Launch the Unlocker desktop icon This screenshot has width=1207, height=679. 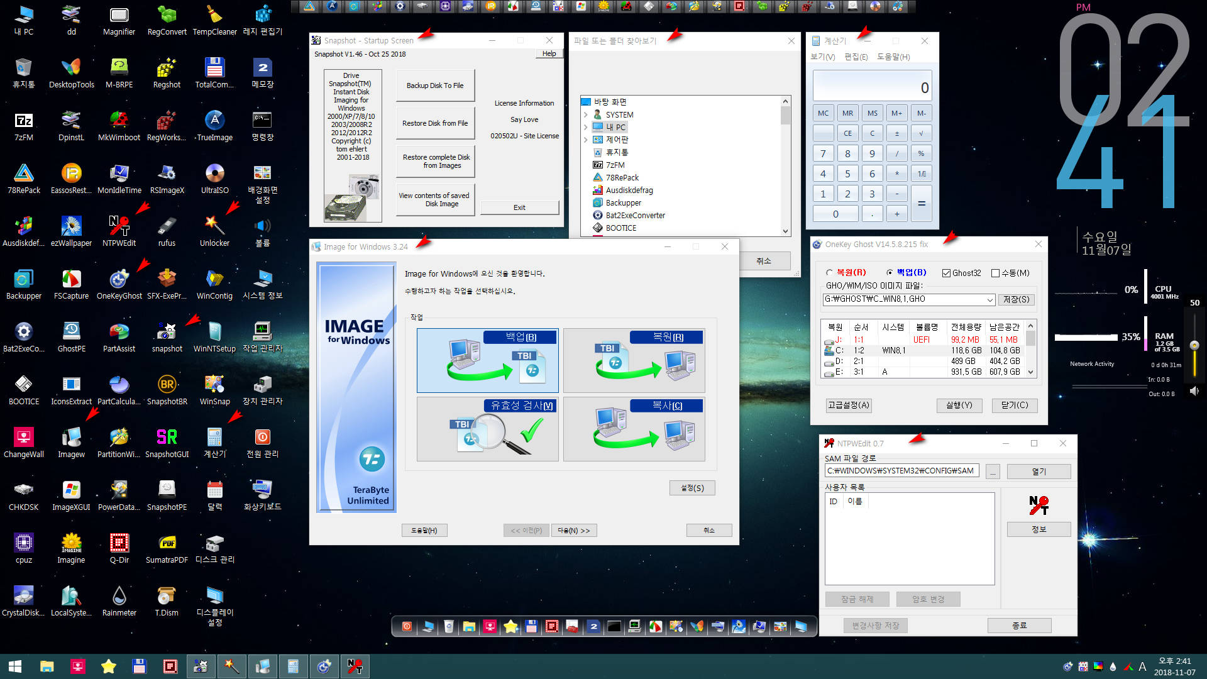point(214,231)
